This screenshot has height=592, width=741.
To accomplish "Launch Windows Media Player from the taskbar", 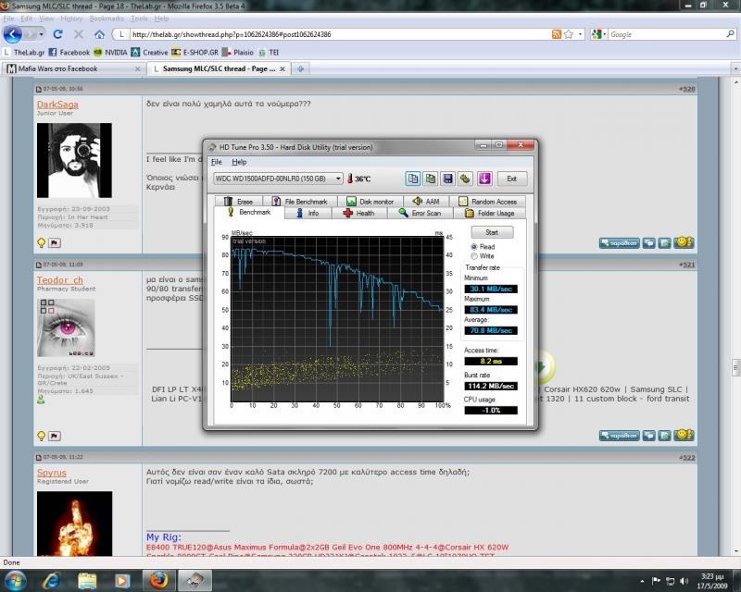I will point(122,580).
